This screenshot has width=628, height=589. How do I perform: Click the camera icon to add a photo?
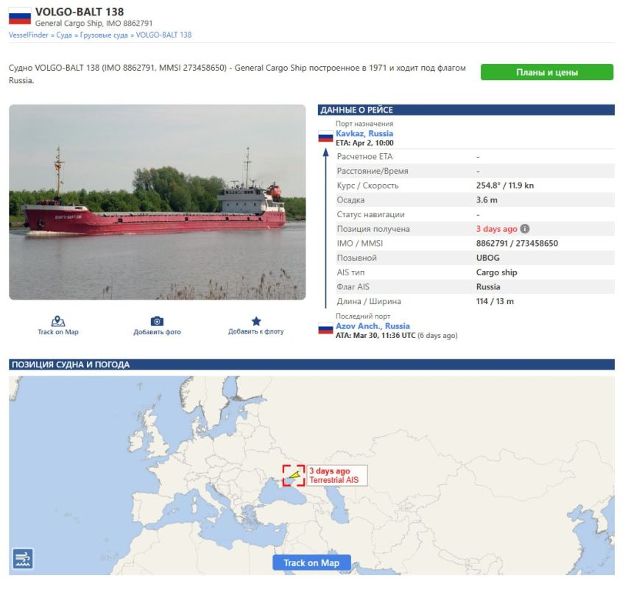157,322
